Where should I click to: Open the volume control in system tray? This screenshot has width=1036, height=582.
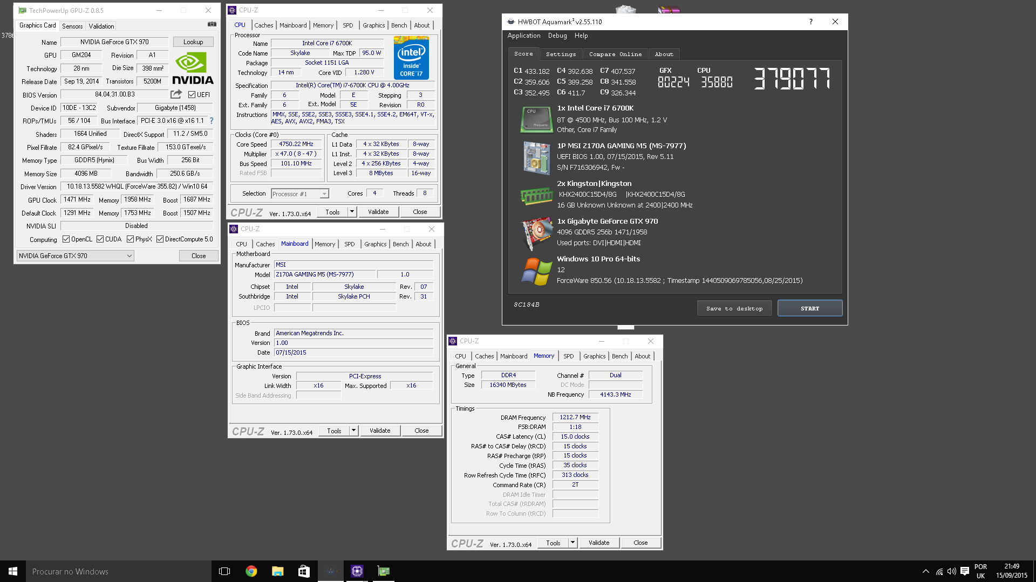952,571
